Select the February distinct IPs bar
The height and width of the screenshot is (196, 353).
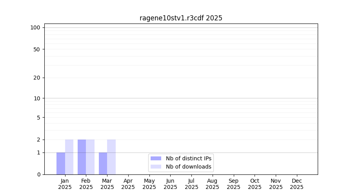pyautogui.click(x=82, y=157)
